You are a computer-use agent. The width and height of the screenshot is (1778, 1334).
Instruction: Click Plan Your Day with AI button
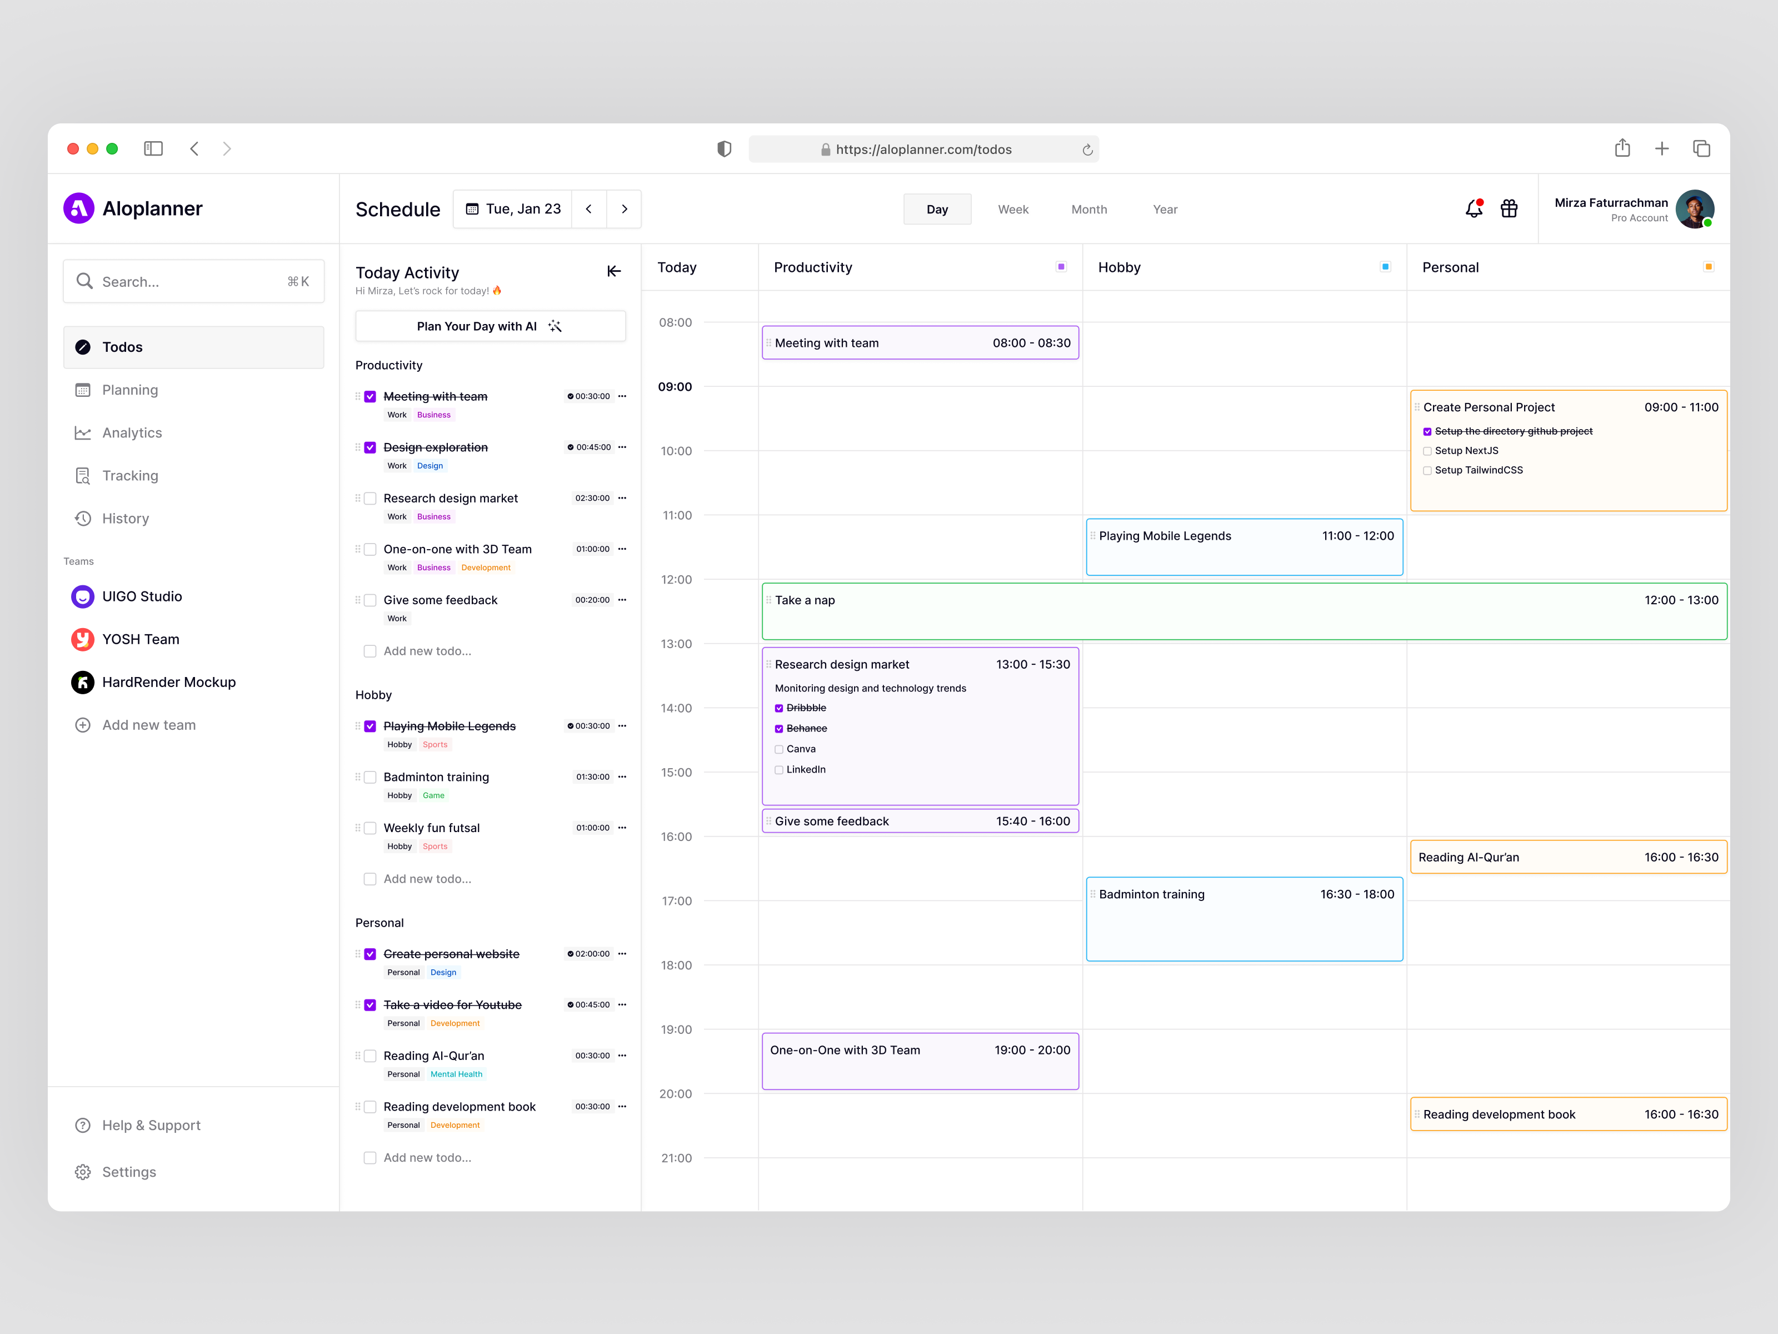490,326
